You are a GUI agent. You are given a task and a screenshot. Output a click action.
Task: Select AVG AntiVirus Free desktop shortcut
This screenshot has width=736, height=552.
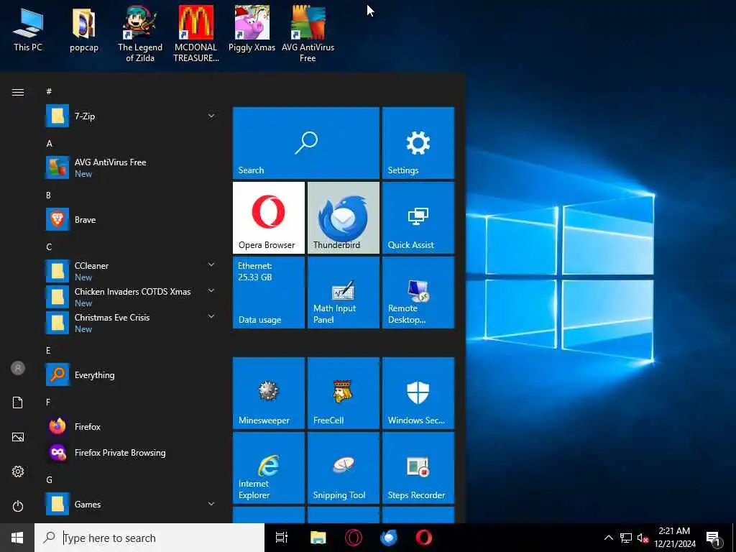pos(308,34)
